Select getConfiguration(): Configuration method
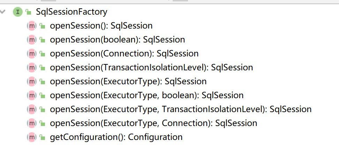 pos(116,137)
